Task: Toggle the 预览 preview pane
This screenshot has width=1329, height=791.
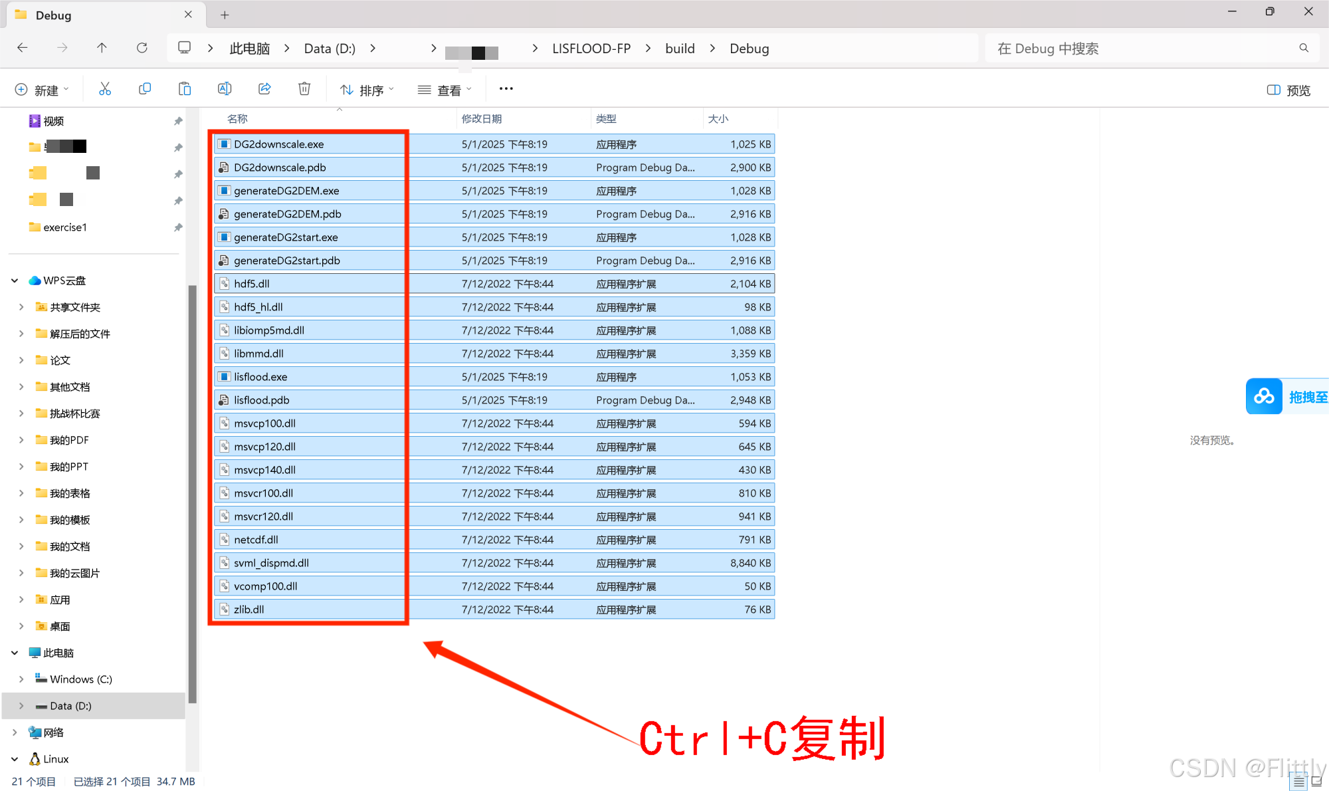Action: click(x=1286, y=89)
